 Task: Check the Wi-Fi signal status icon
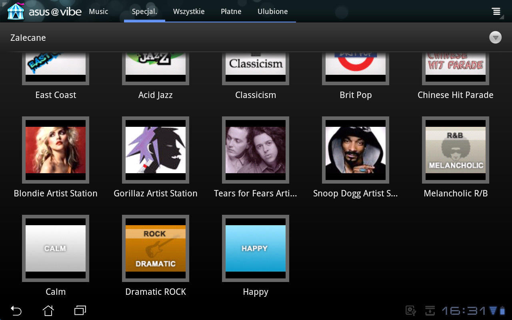(x=493, y=310)
